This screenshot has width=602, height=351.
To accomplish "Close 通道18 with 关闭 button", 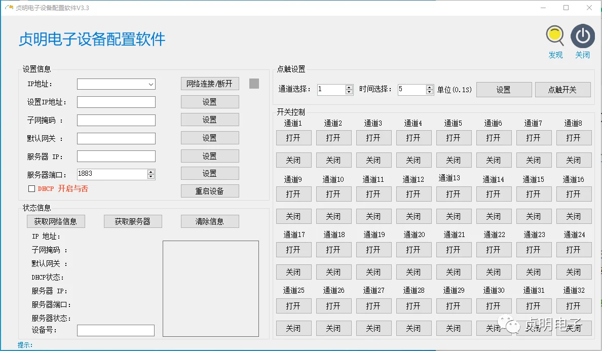I will pos(333,272).
